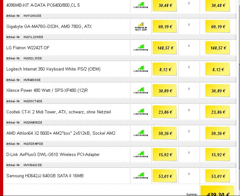Viewport: 240px width, 196px height.
Task: Click unit price 15,92 € for D-Link adapter
Action: pos(165,155)
